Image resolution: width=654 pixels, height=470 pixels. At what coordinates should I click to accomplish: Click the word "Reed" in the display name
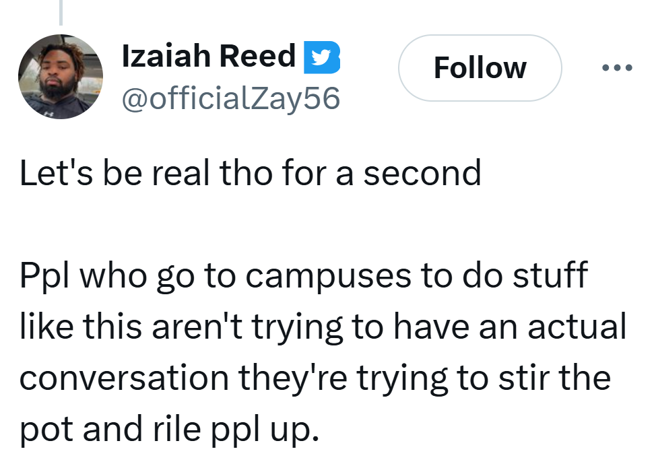click(259, 56)
